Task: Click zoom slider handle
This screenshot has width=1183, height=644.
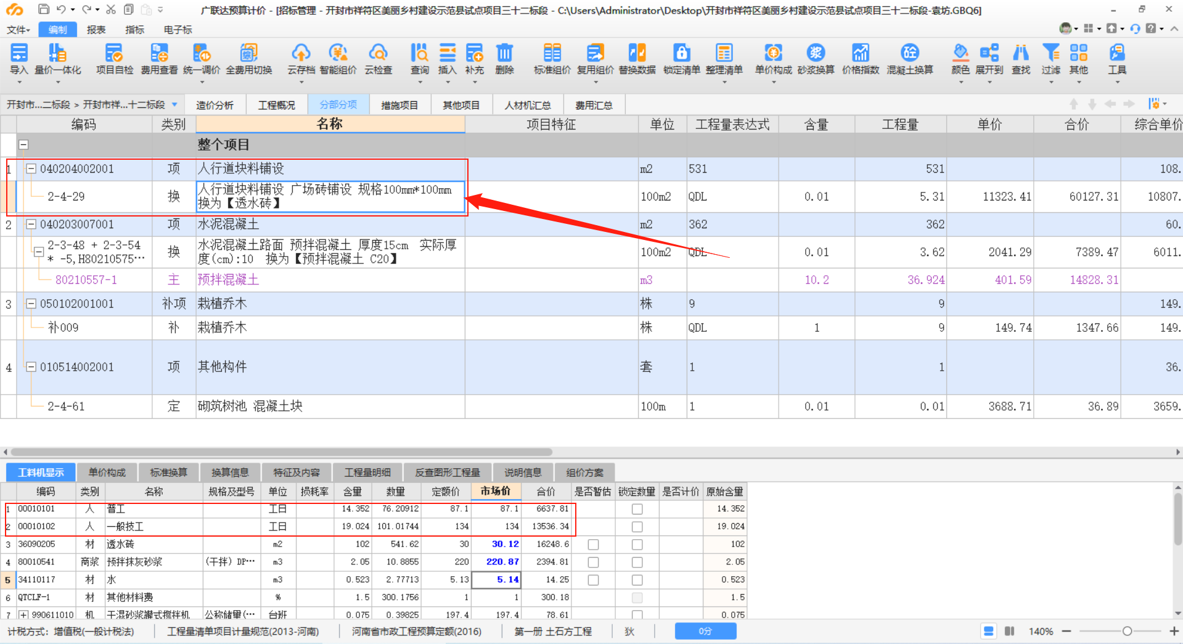Action: 1127,631
